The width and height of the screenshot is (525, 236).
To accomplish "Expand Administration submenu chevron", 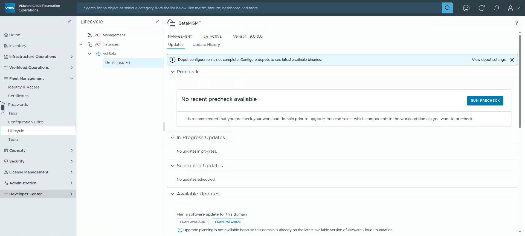I will click(x=72, y=183).
